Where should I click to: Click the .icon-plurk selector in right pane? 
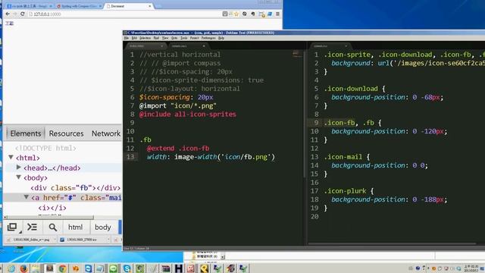point(345,191)
